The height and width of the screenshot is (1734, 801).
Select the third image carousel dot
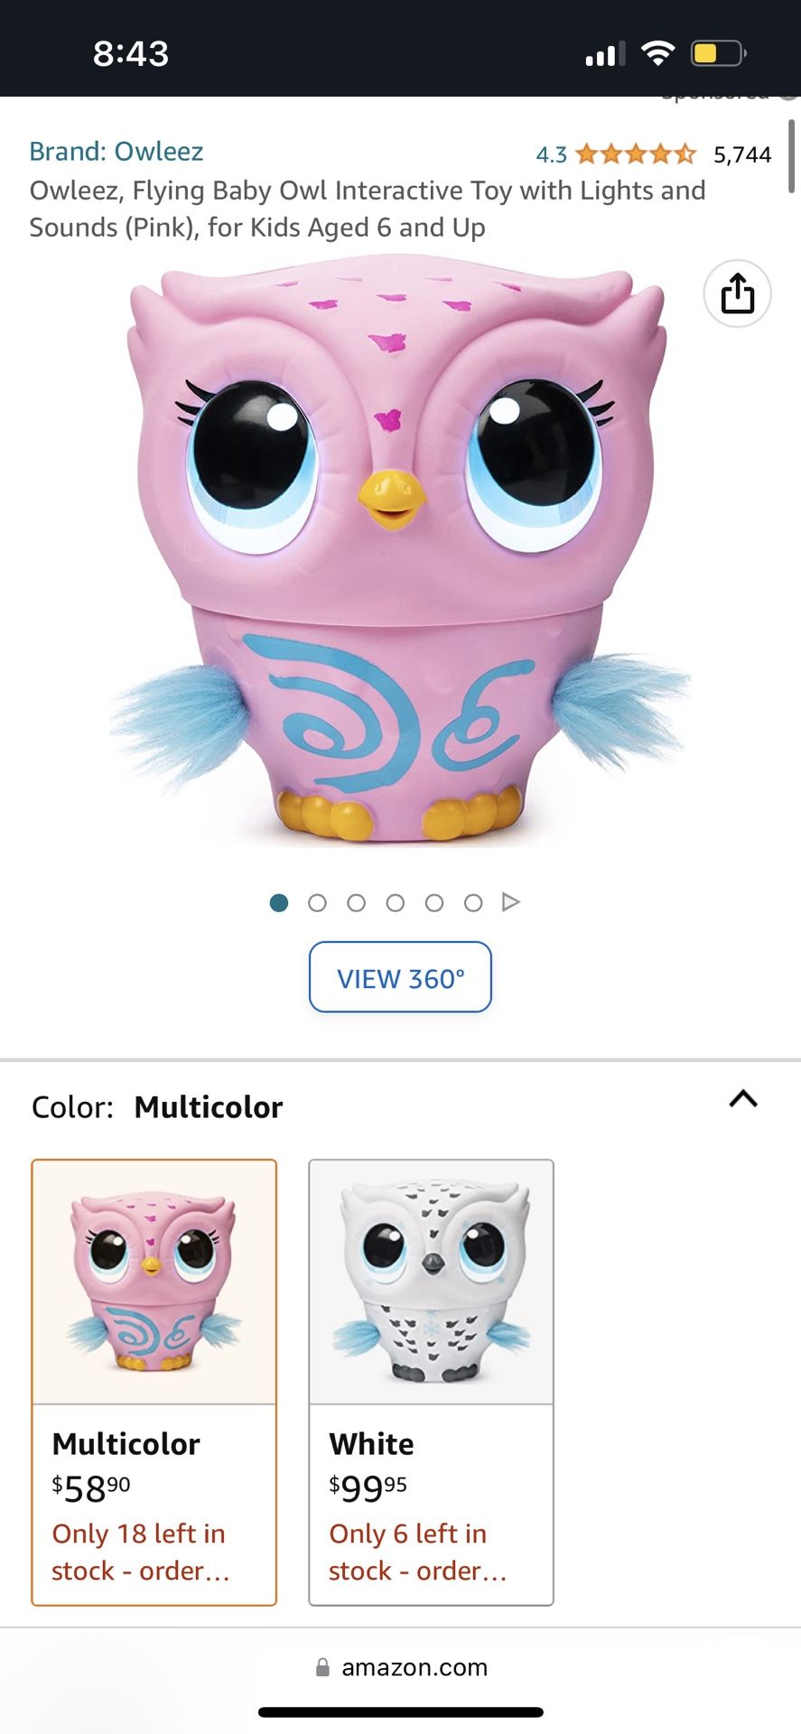(357, 903)
